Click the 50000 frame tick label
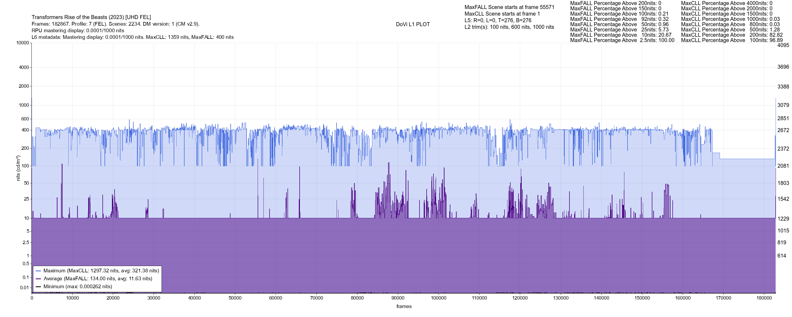Image resolution: width=792 pixels, height=317 pixels. click(235, 298)
